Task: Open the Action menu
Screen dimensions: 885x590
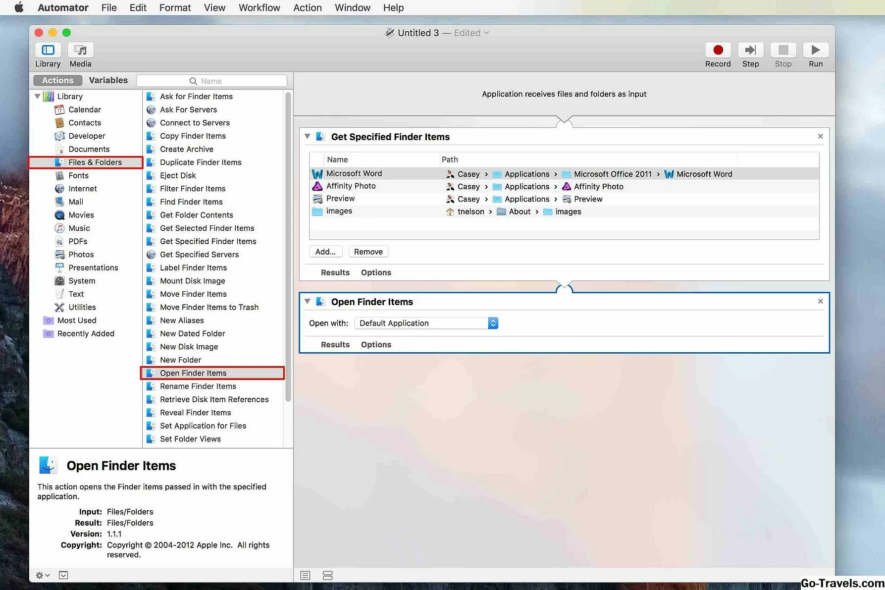Action: tap(308, 7)
